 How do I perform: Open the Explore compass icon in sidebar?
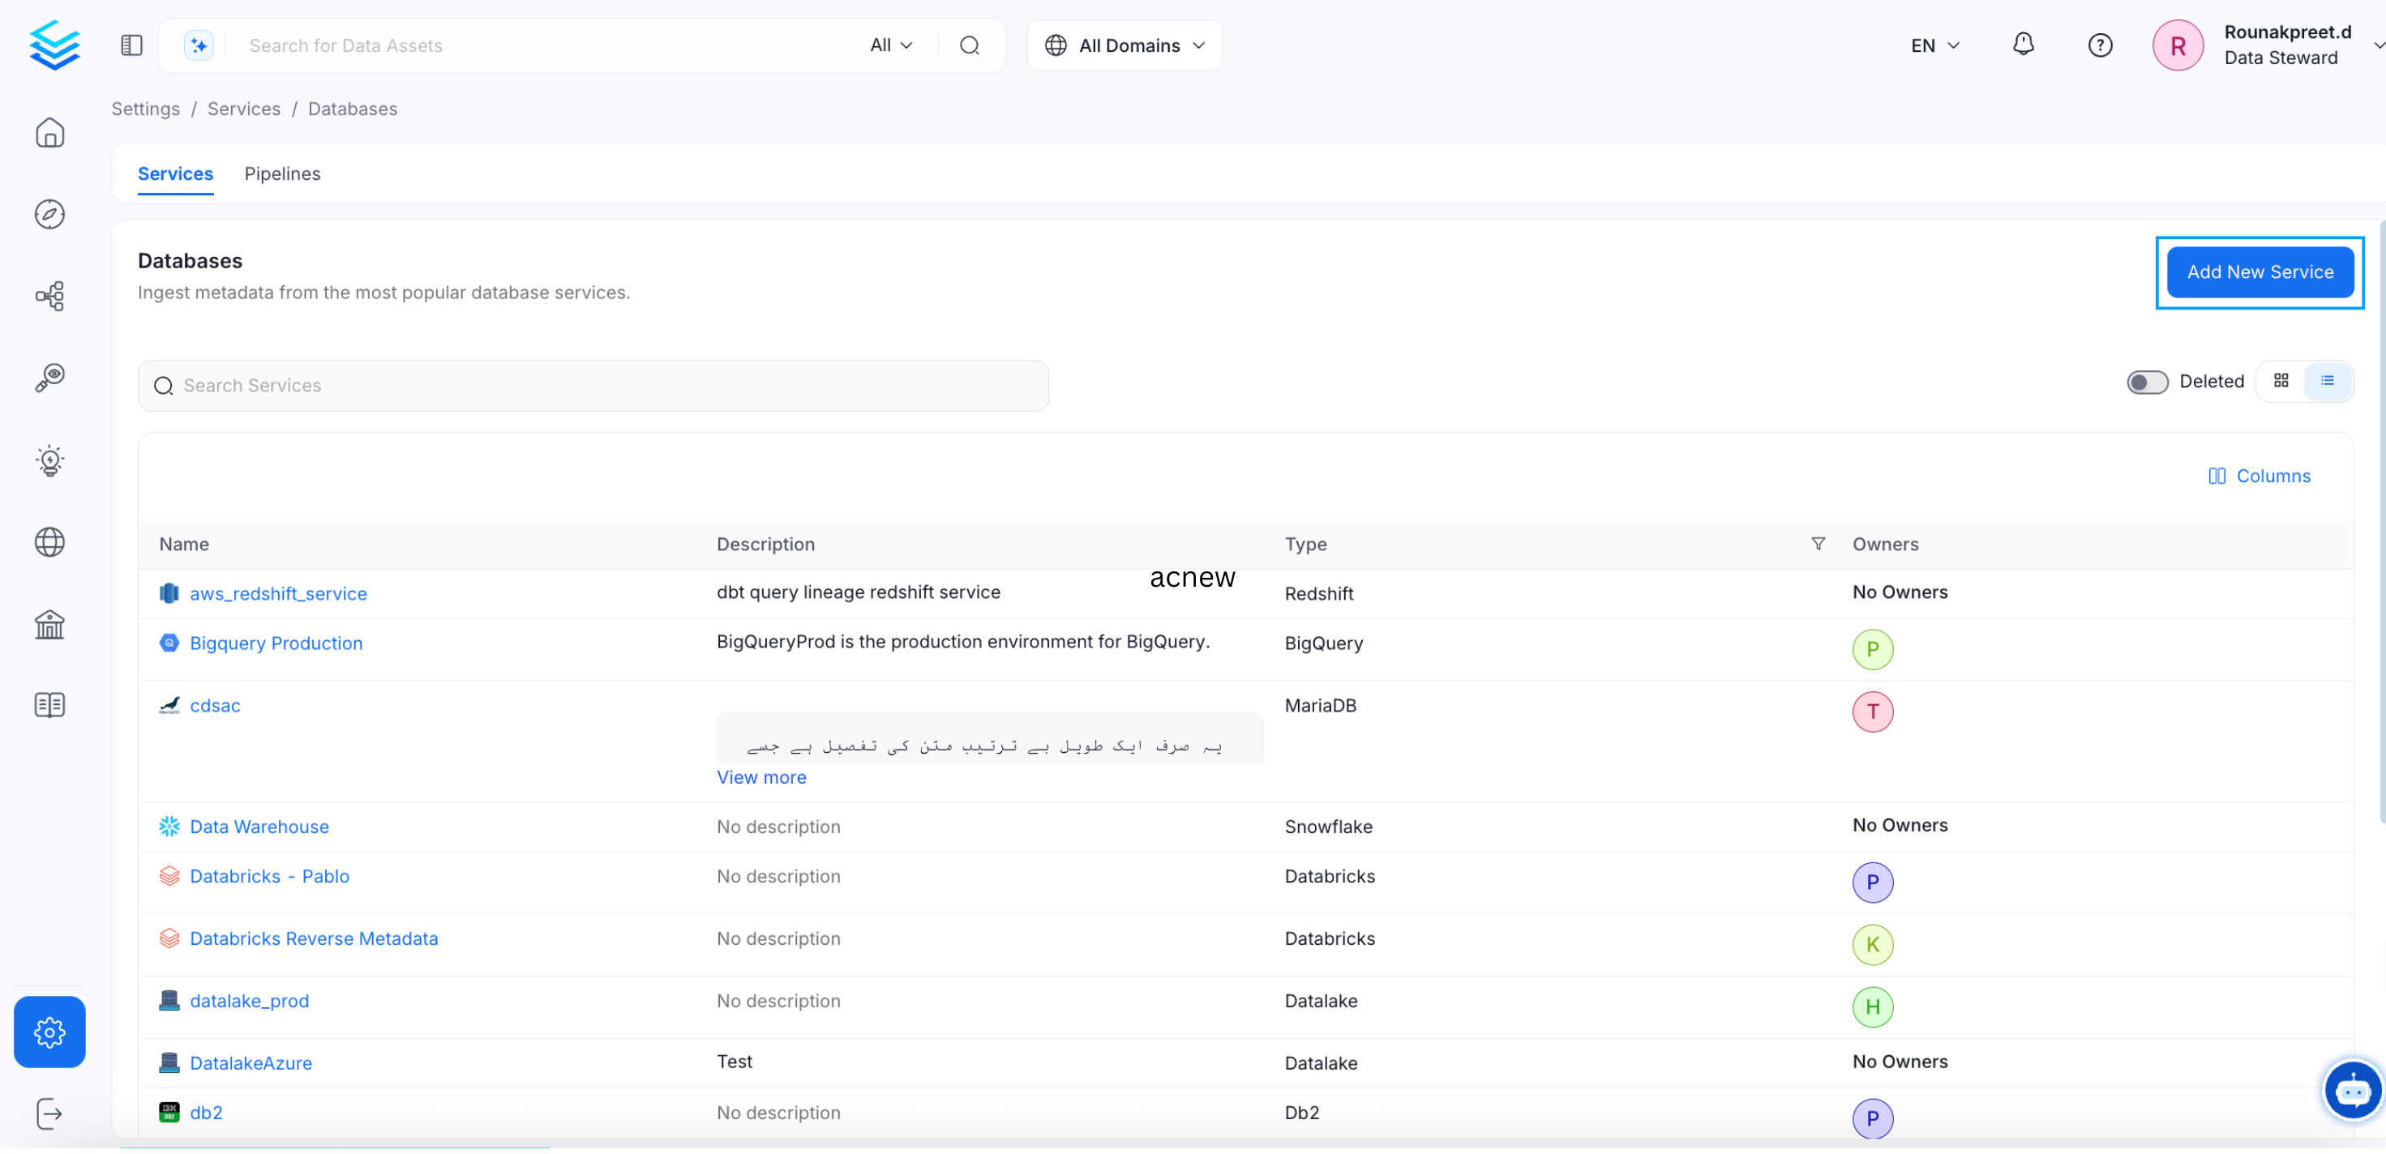point(49,214)
